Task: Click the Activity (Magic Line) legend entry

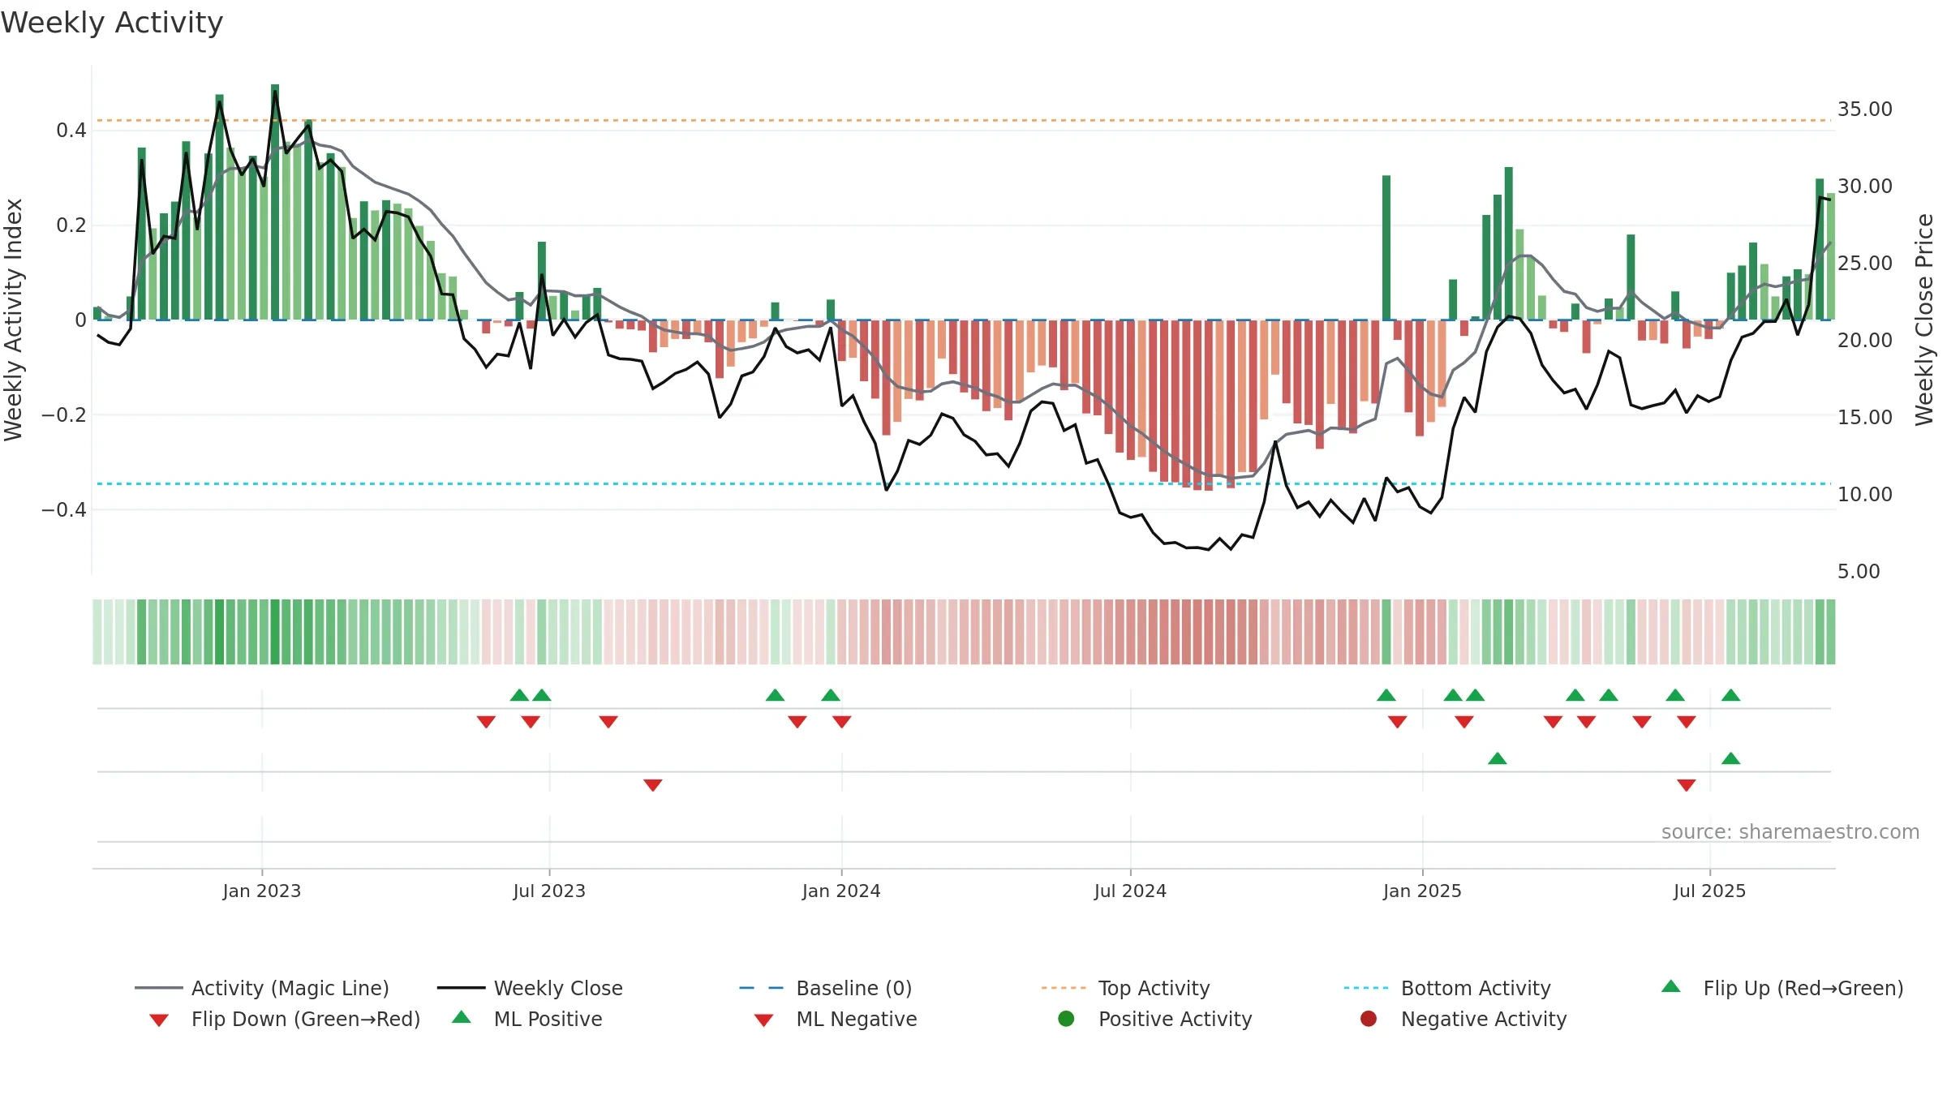Action: click(262, 988)
